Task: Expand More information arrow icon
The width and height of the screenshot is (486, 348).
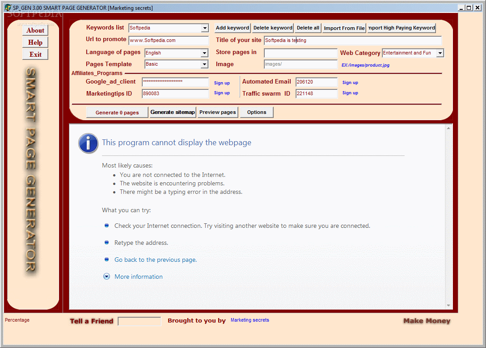Action: click(x=106, y=277)
